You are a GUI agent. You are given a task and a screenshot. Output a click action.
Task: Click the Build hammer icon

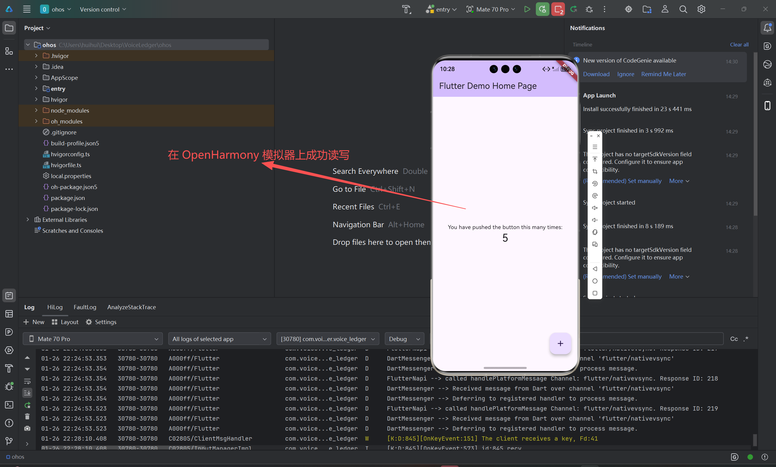(x=406, y=9)
